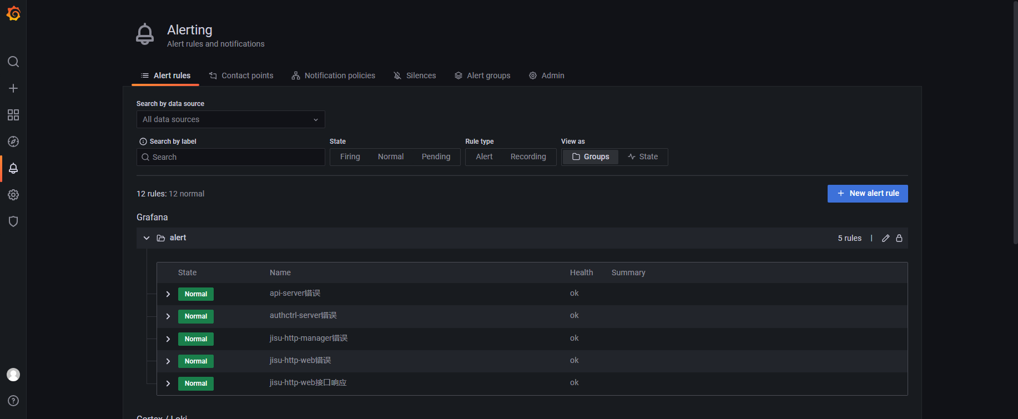Click the page vertical scrollbar
Viewport: 1018px width, 419px height.
(x=1015, y=122)
